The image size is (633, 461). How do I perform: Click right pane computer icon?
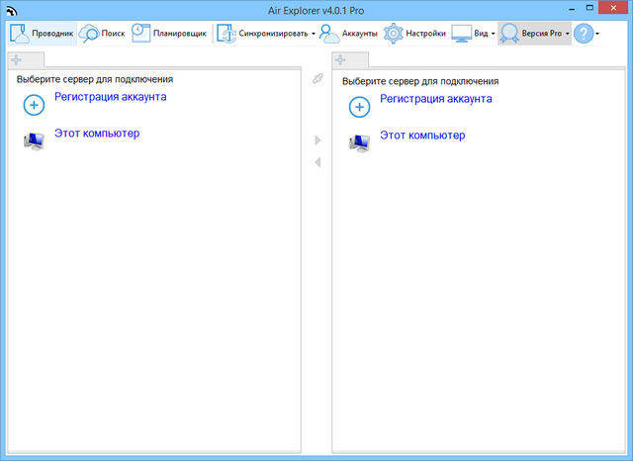[359, 143]
